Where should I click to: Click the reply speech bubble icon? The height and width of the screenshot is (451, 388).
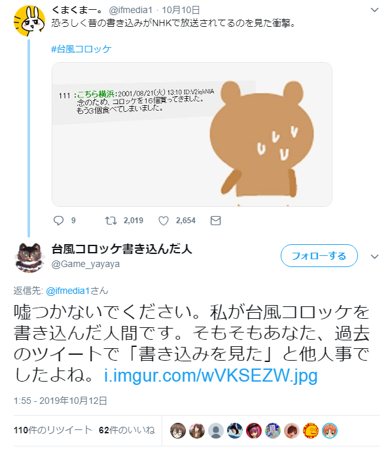(59, 221)
